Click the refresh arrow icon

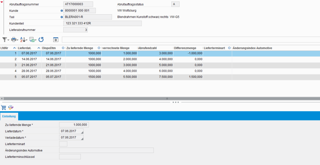click(41, 39)
